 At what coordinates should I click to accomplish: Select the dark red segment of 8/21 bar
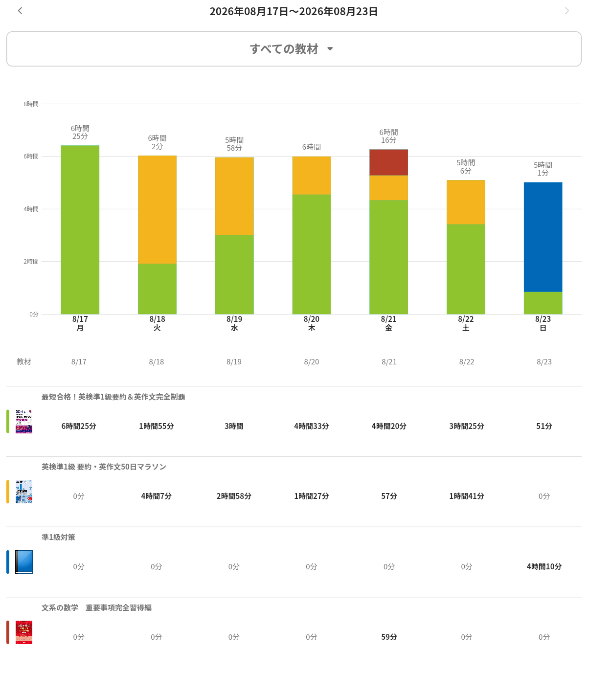[388, 162]
